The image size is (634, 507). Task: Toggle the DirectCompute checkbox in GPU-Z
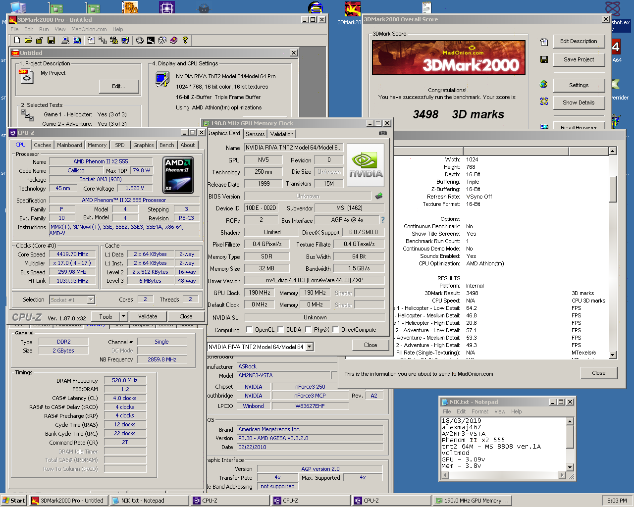point(336,329)
